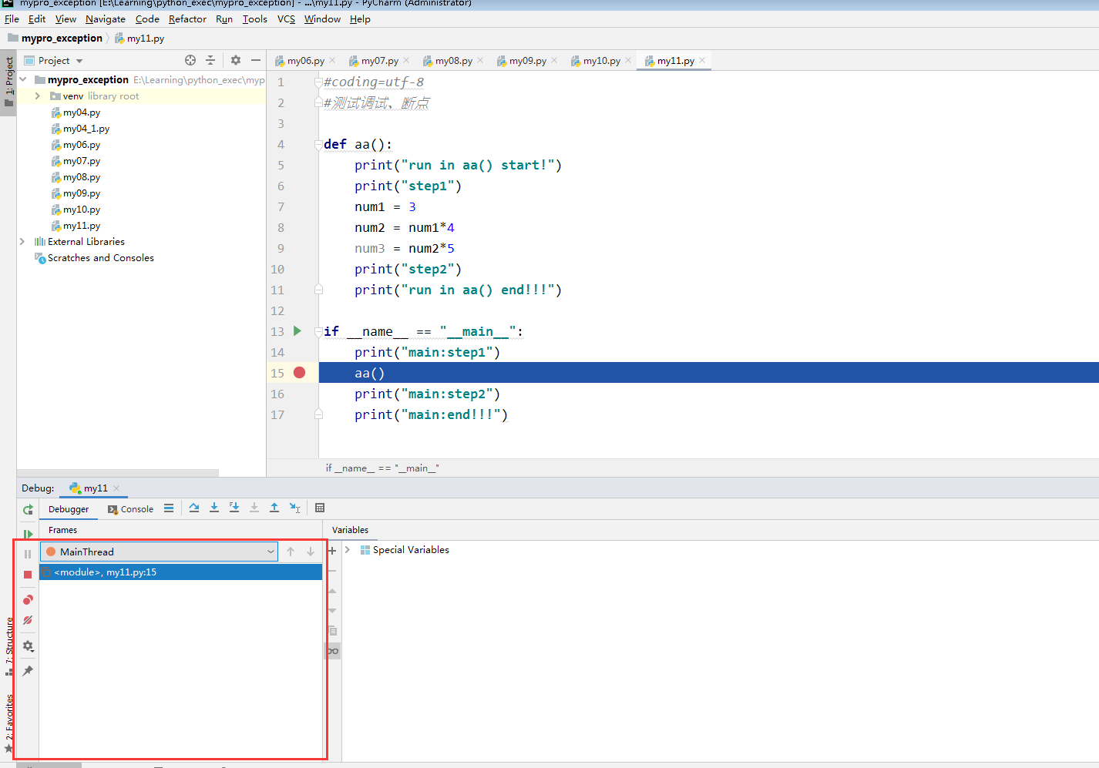Open the VCS menu
This screenshot has height=768, width=1099.
[286, 19]
